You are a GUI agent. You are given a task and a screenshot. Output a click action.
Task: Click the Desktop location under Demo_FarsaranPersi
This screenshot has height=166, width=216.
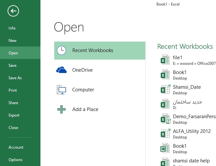[x=180, y=122]
